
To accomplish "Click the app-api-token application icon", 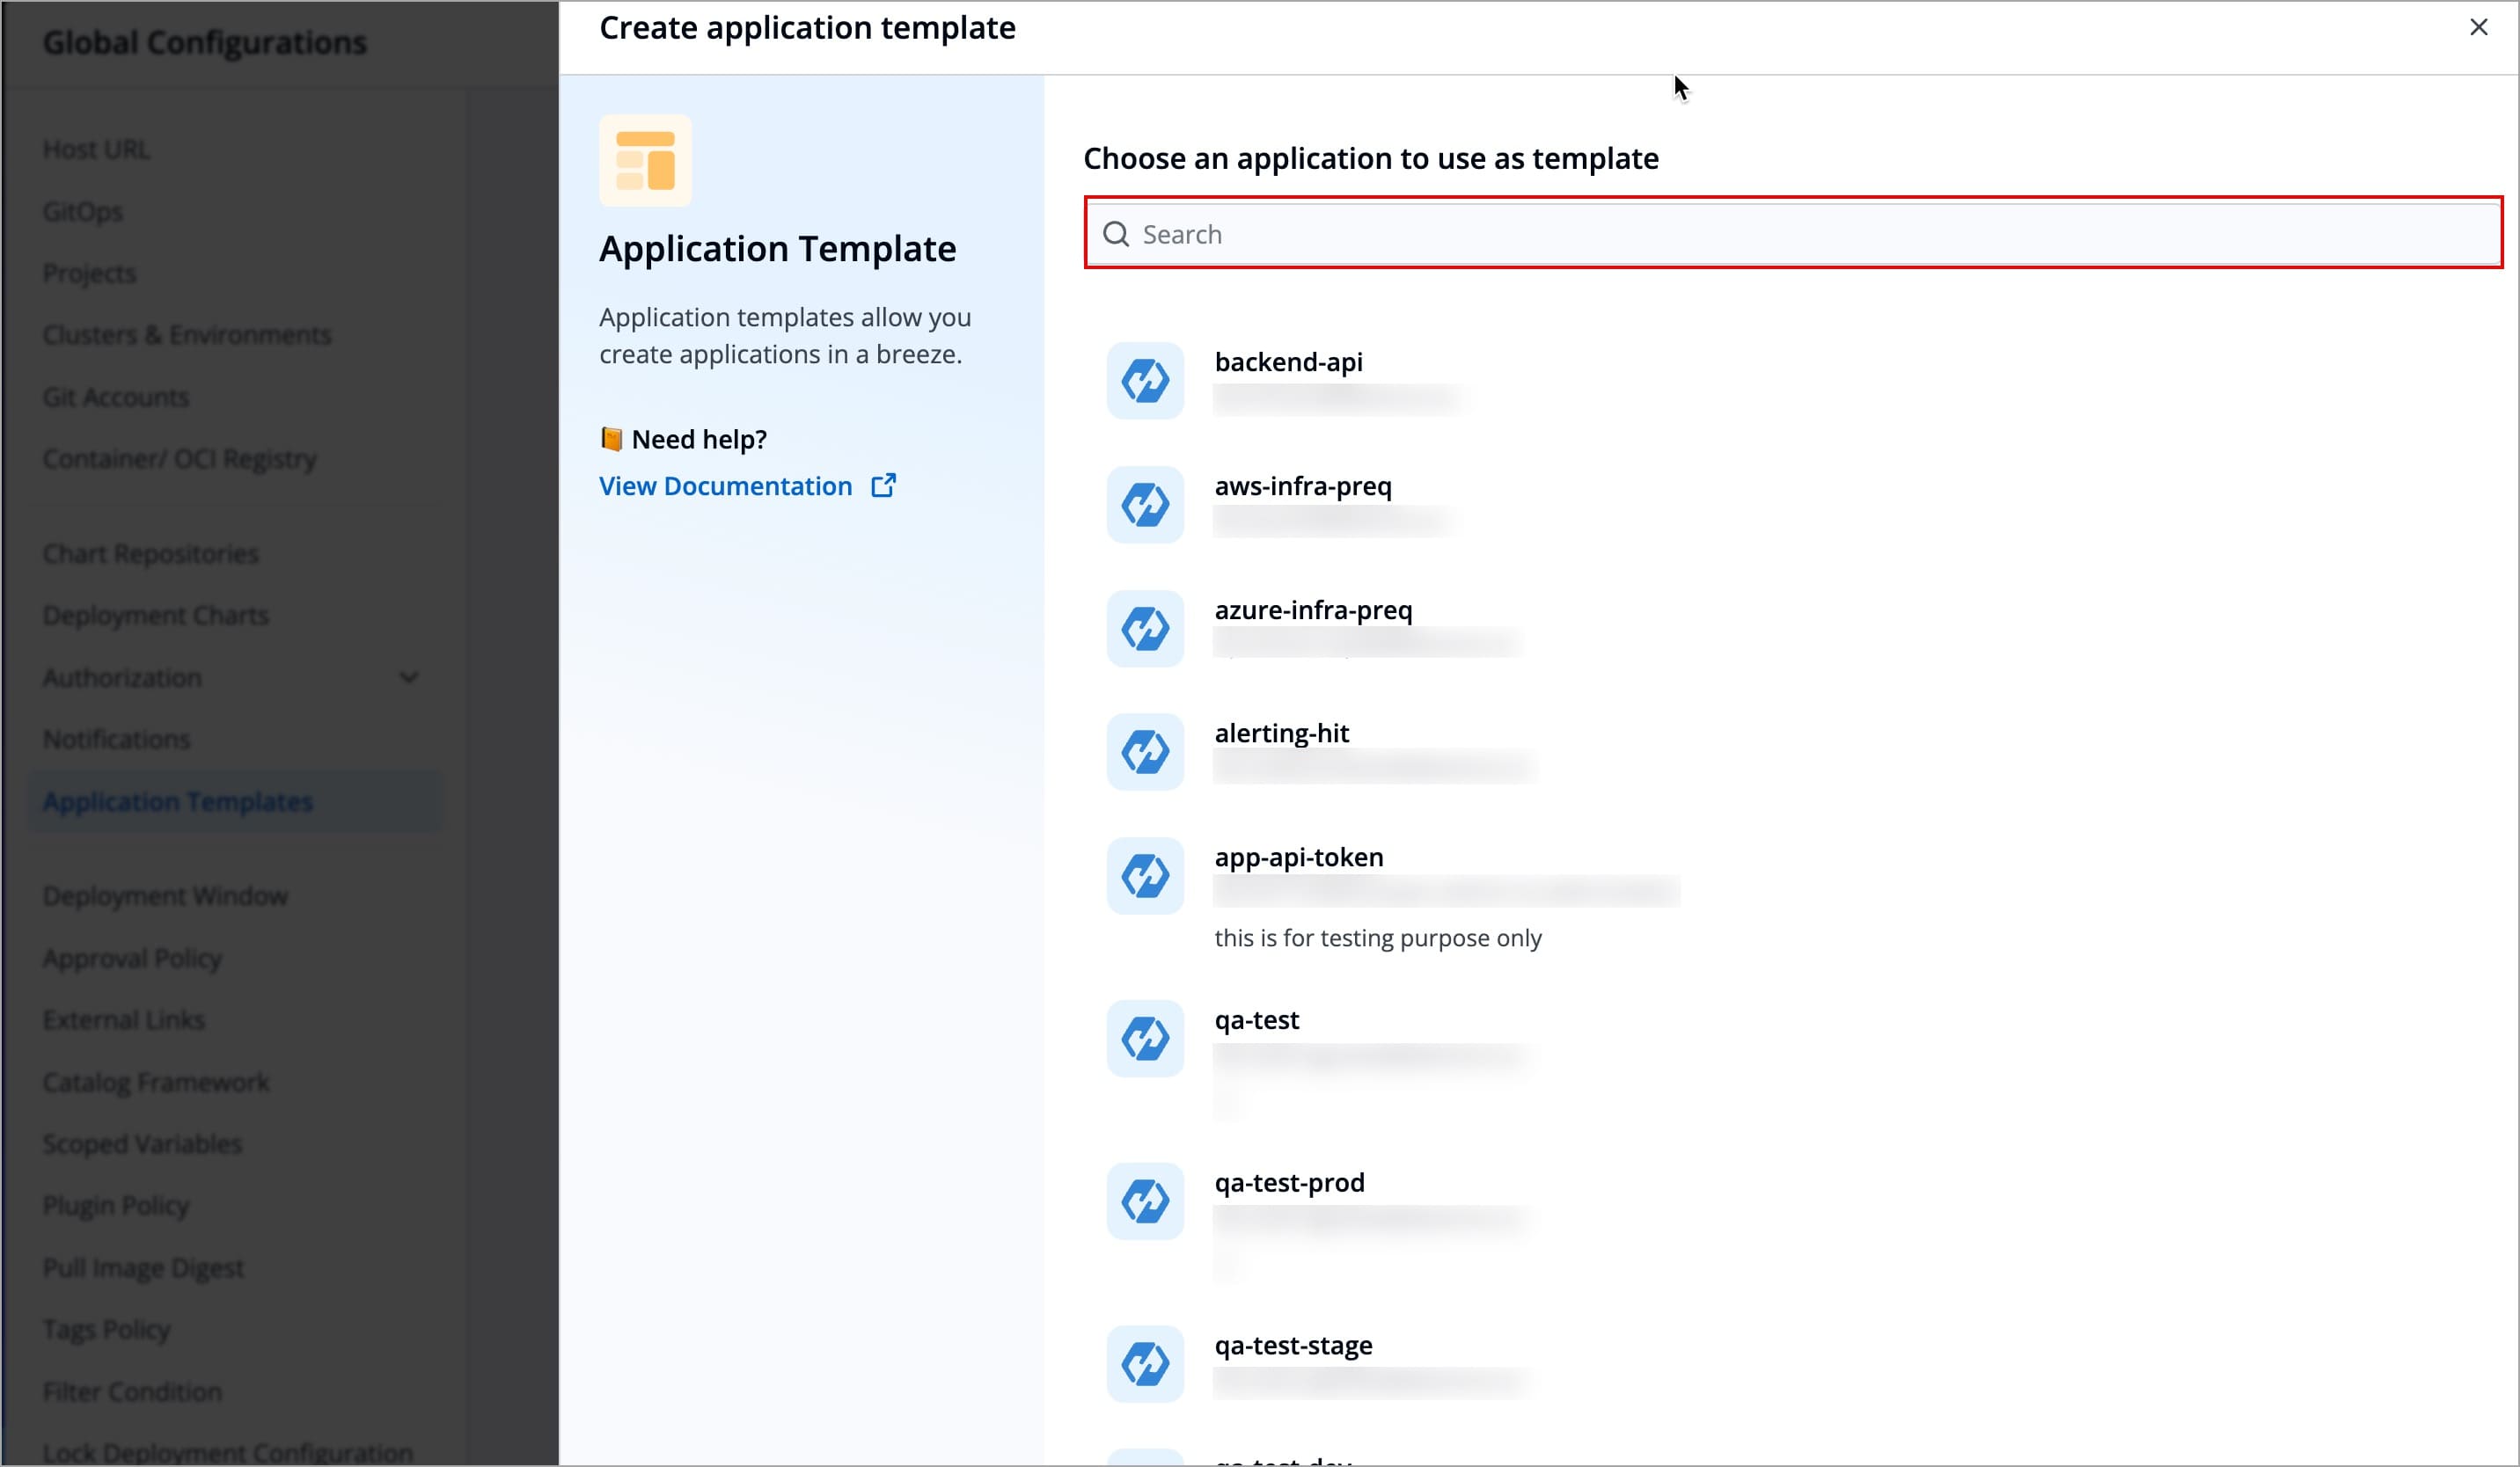I will (1144, 875).
